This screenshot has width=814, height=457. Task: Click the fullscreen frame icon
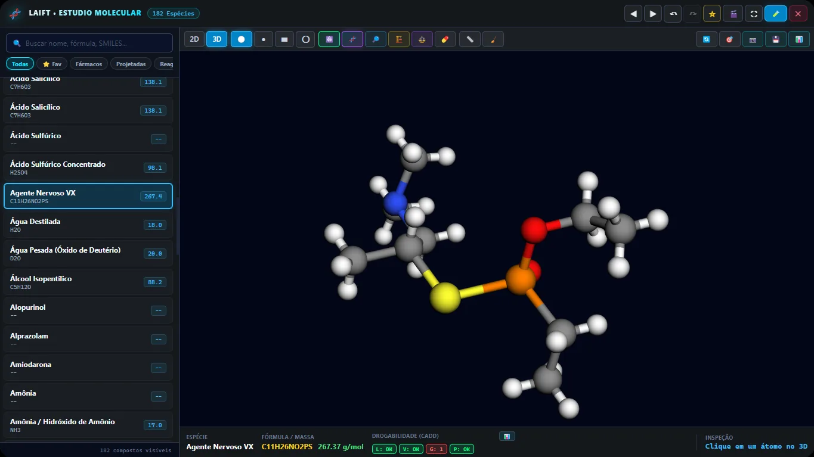[754, 14]
